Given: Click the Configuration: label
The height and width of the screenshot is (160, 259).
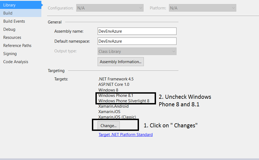Looking at the screenshot, I should (x=61, y=8).
